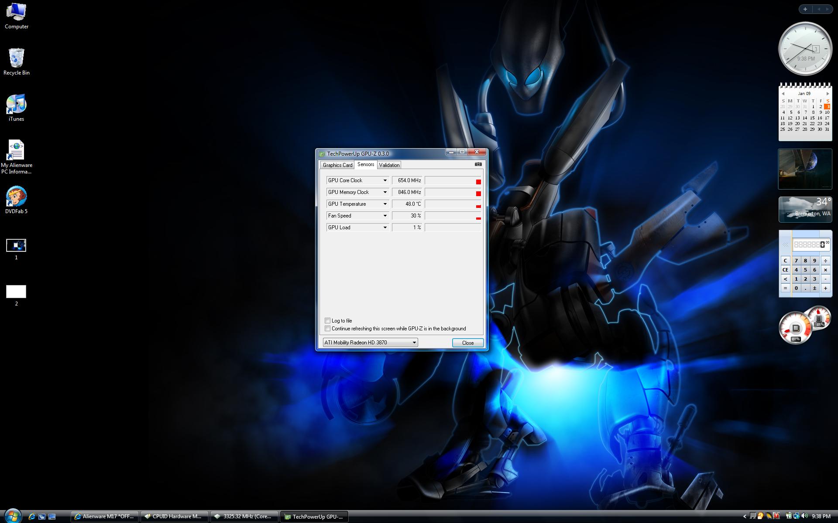Screen dimensions: 838x523
Task: Click the 48.0 °C temperature value
Action: [x=408, y=204]
